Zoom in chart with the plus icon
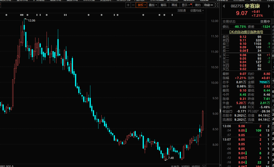This screenshot has width=274, height=167. 128,5
